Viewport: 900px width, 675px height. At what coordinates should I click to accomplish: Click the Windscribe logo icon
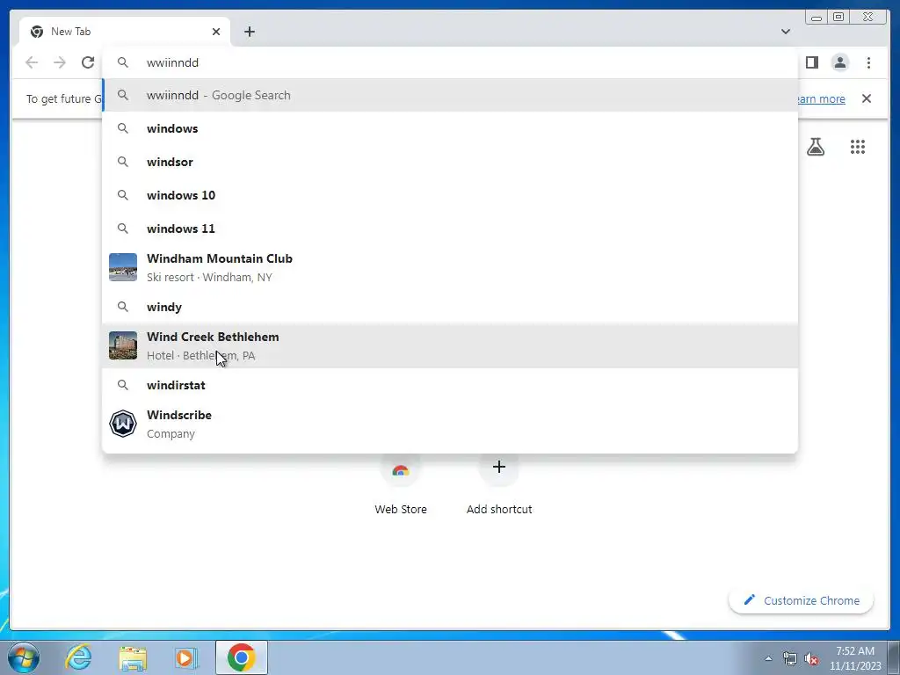tap(123, 424)
